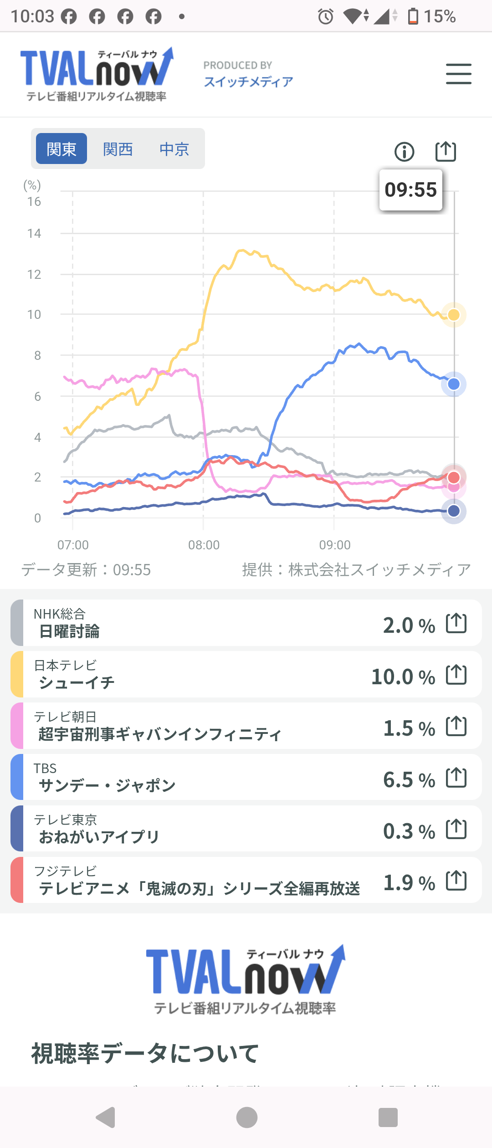Select the 関東 region tab
492x1148 pixels.
pos(61,149)
